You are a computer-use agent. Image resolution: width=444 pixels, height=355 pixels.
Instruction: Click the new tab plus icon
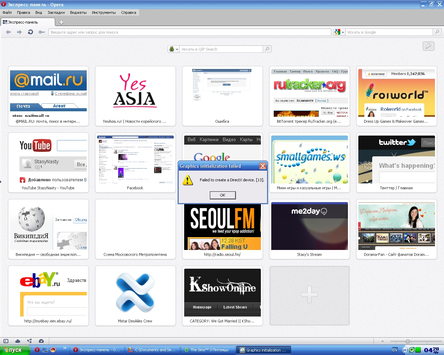click(61, 22)
